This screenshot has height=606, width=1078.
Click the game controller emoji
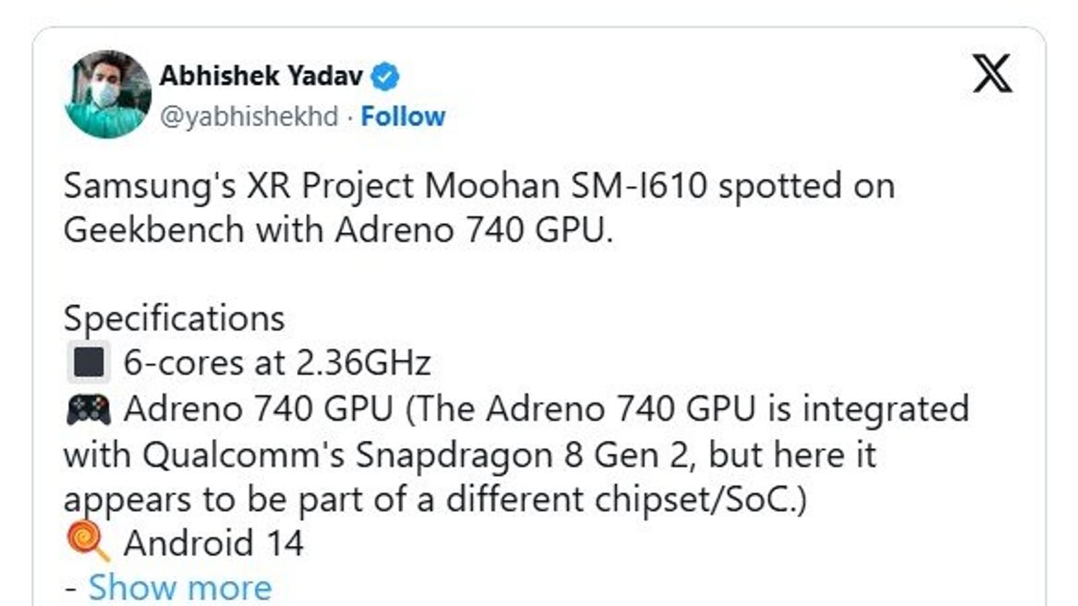[x=88, y=409]
